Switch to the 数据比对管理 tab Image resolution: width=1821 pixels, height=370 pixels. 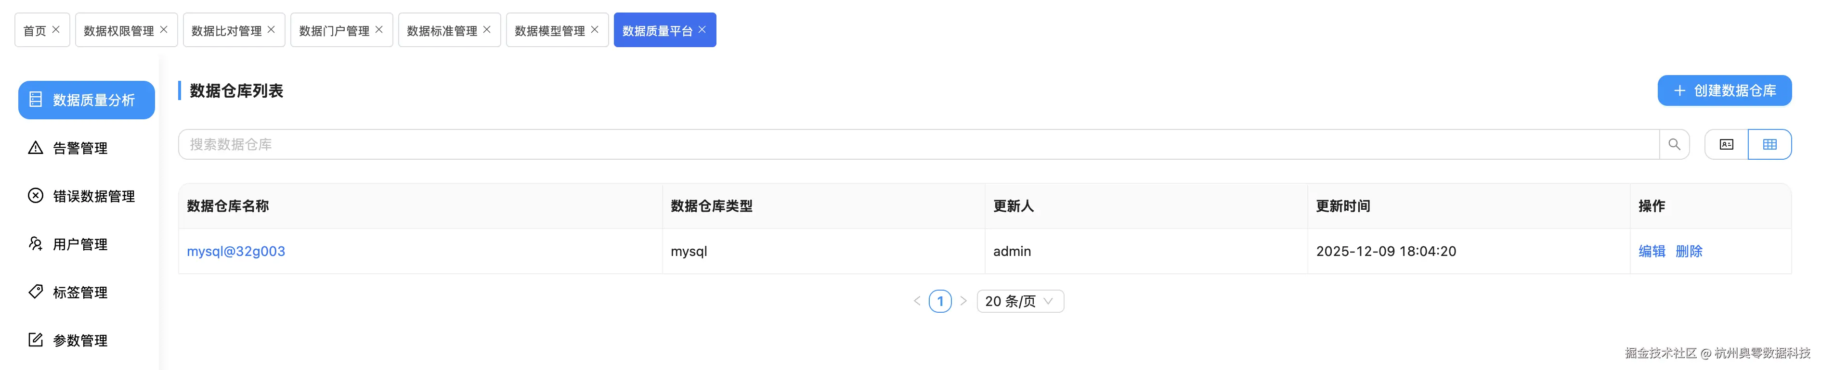tap(226, 31)
